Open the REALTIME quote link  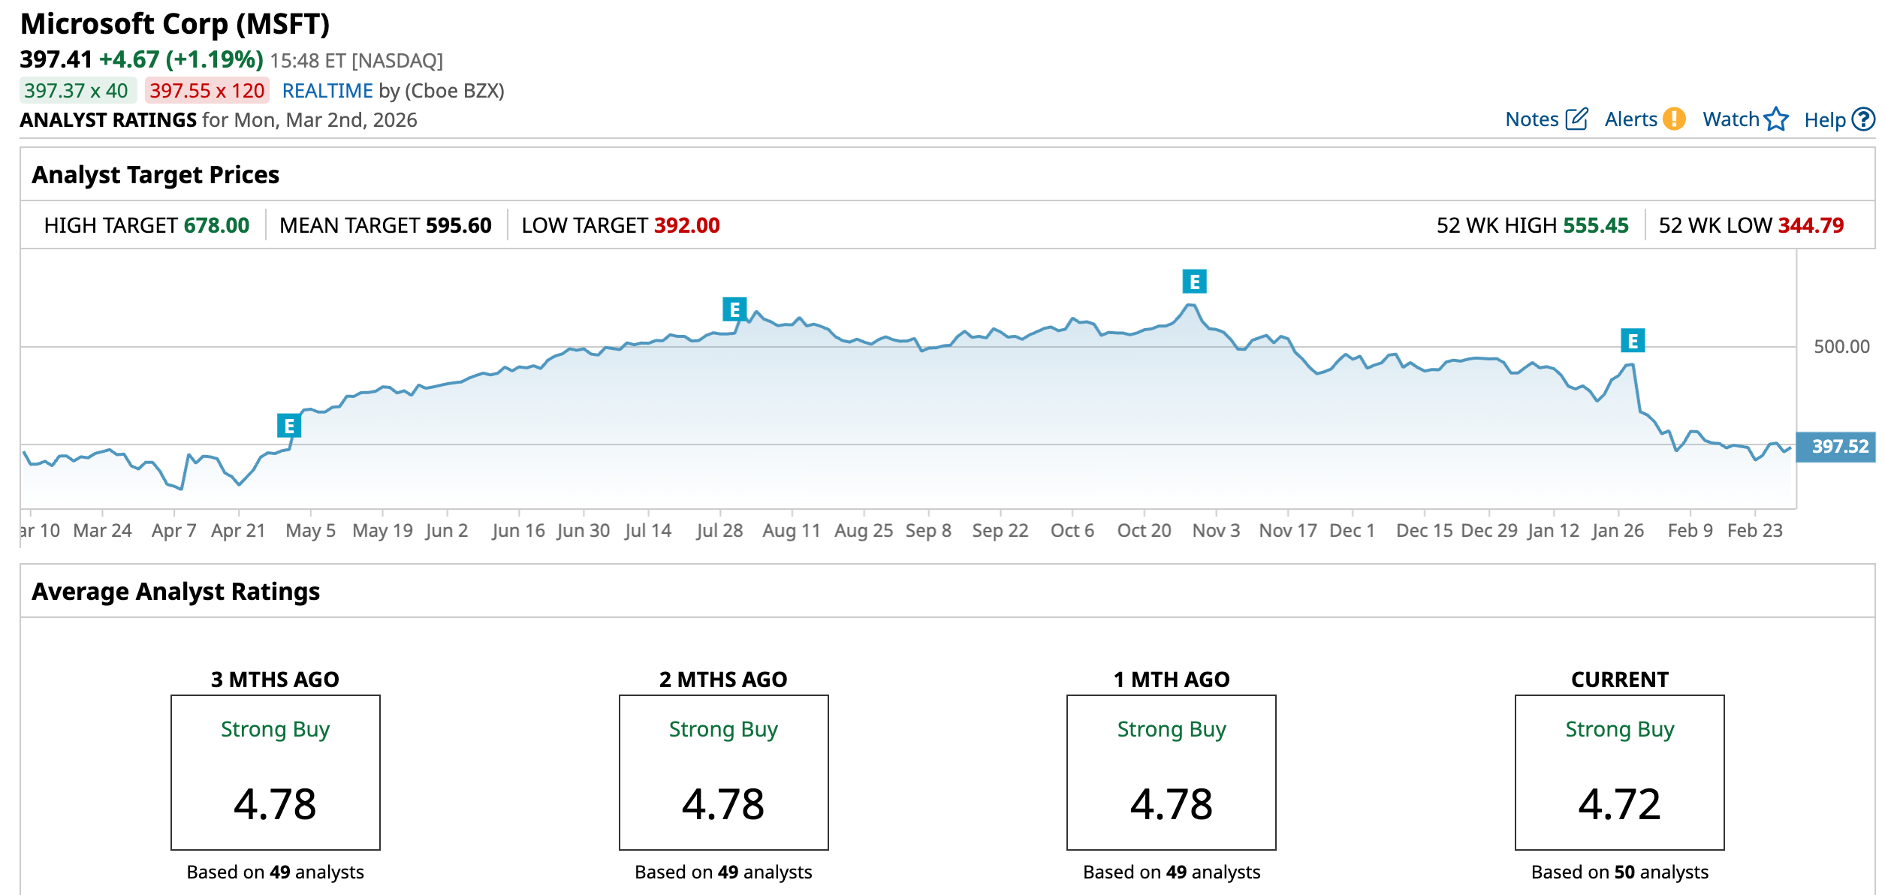click(x=327, y=91)
